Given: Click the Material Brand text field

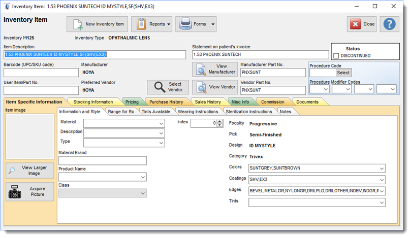Looking at the screenshot, I should (x=103, y=161).
